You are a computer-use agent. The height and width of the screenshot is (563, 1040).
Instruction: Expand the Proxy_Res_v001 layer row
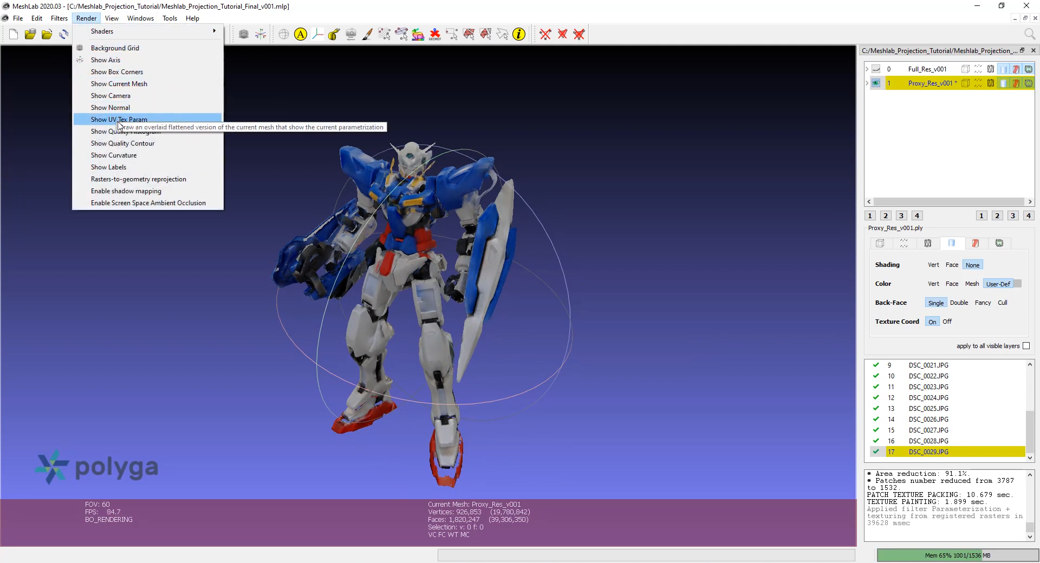click(x=867, y=83)
